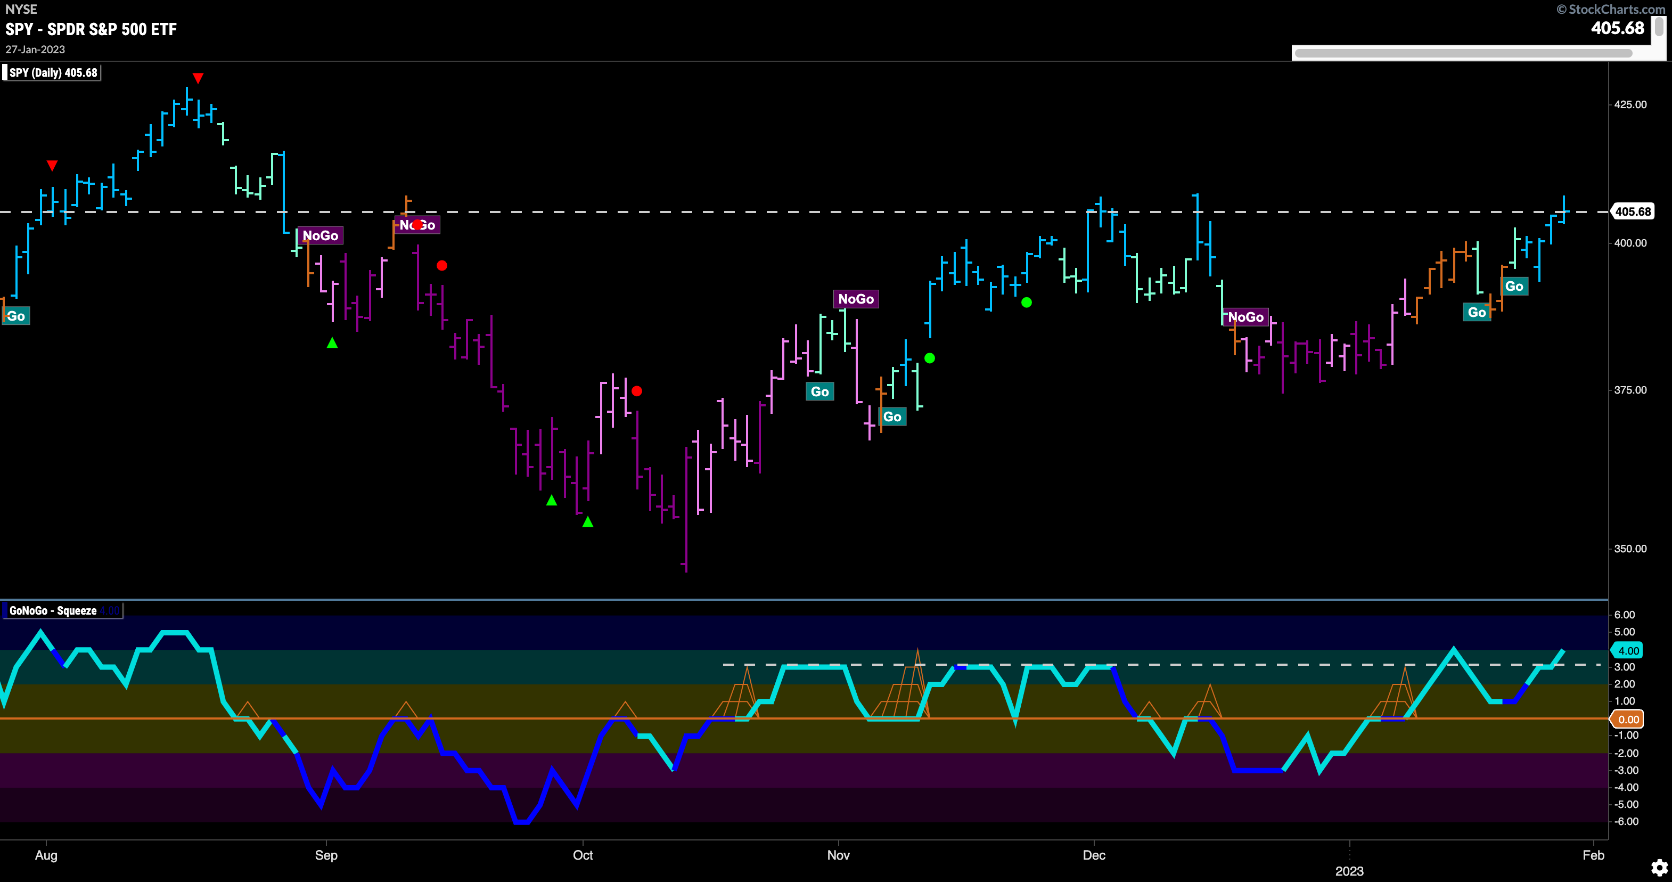Click the red dot in mid-September below NoGo
The width and height of the screenshot is (1672, 882).
click(x=442, y=265)
